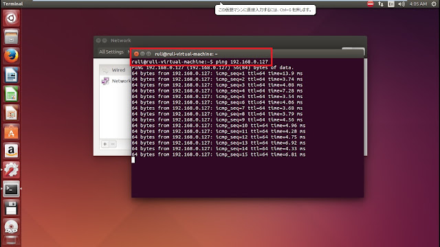Click the Network window right scrollbar
Screen dimensions: 440x247
pos(365,107)
